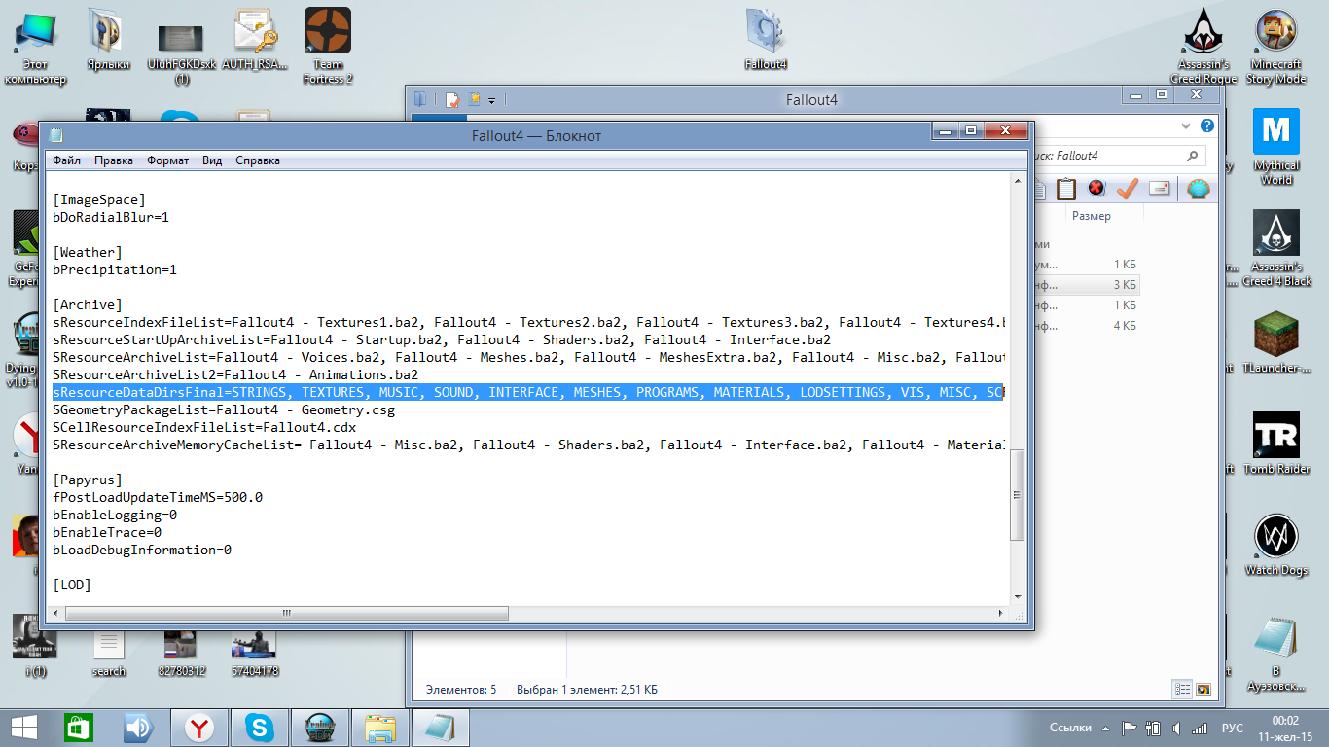Click the Notepad vertical scrollbar thumb

pos(1018,494)
